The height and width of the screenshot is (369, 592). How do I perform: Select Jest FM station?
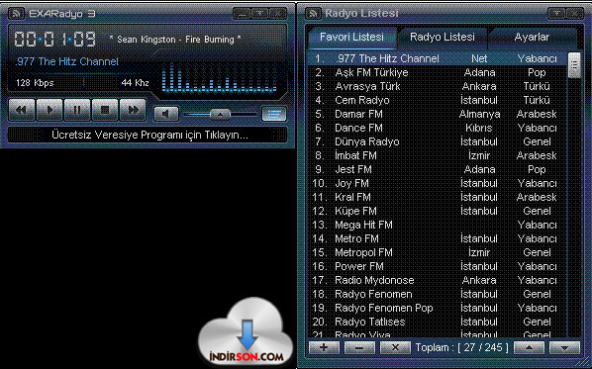tap(437, 169)
